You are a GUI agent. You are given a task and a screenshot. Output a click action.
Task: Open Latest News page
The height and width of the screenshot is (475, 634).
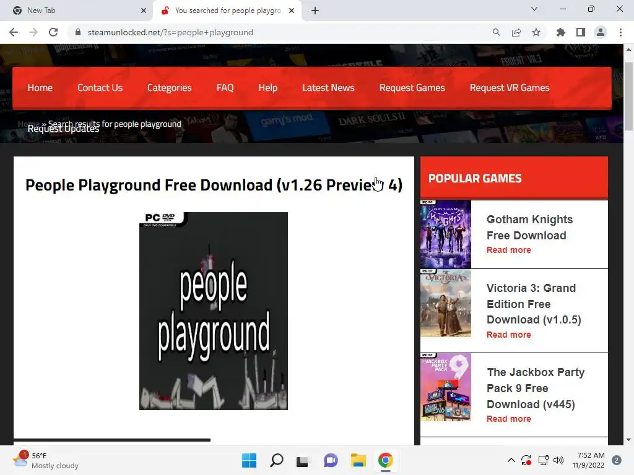pyautogui.click(x=328, y=88)
